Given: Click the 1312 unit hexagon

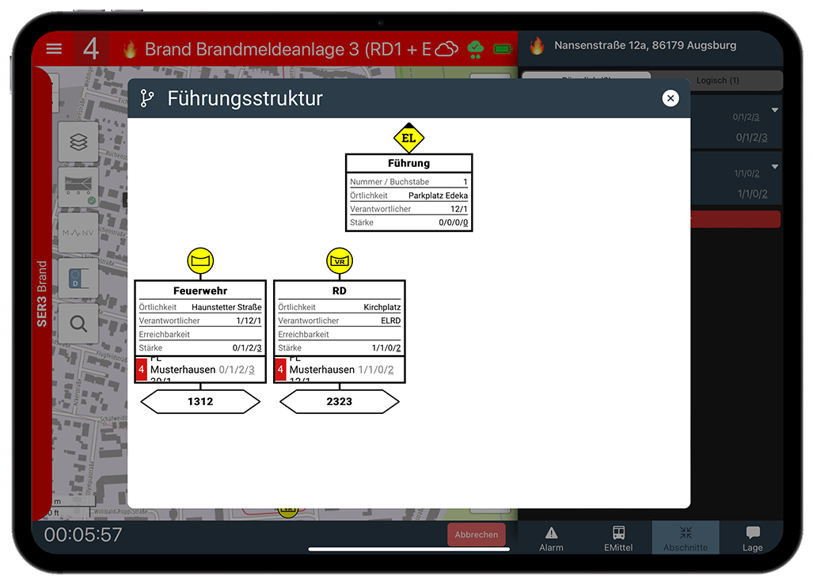Looking at the screenshot, I should tap(200, 402).
